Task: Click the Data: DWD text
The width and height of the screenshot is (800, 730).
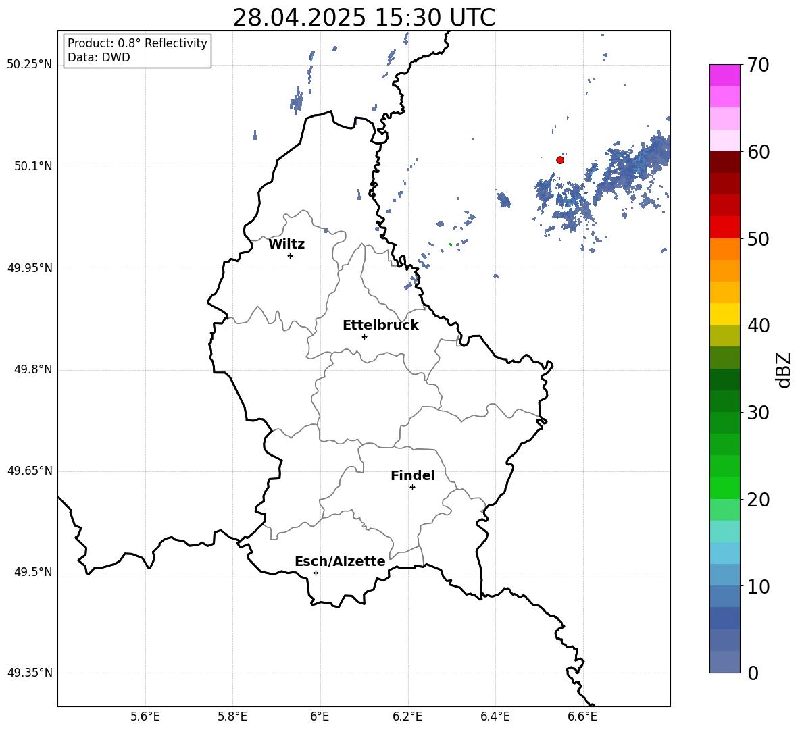Action: coord(99,57)
